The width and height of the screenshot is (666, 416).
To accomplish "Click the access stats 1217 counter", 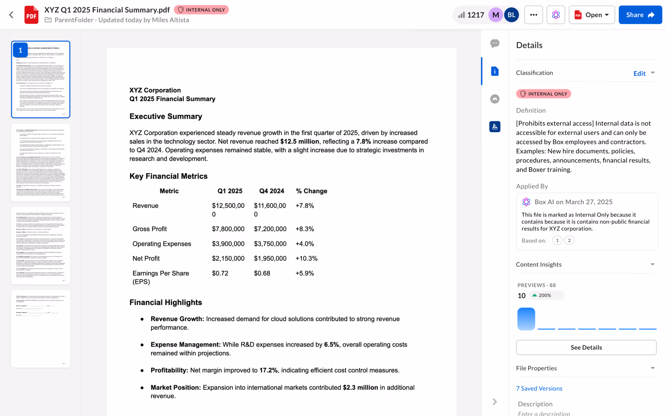I will coord(471,15).
